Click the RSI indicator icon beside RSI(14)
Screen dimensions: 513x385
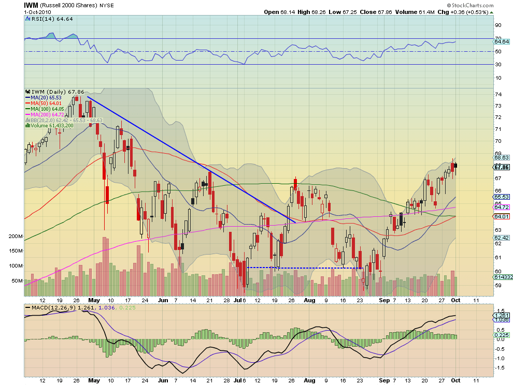[x=28, y=19]
